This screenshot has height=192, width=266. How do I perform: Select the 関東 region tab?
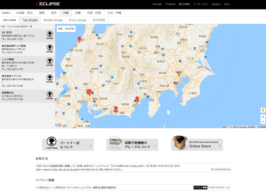tap(42, 13)
